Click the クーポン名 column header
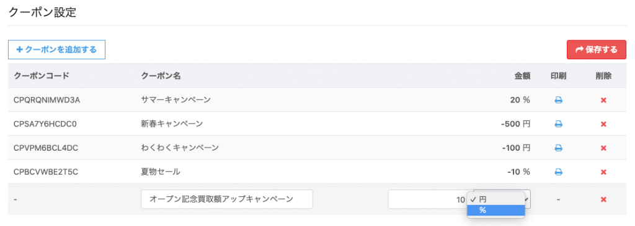 [x=161, y=75]
